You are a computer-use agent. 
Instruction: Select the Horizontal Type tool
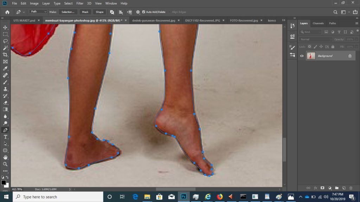(x=5, y=137)
